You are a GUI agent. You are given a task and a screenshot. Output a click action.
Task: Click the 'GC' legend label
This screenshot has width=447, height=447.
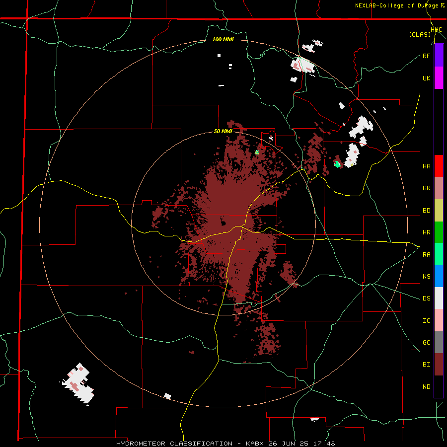pos(427,342)
